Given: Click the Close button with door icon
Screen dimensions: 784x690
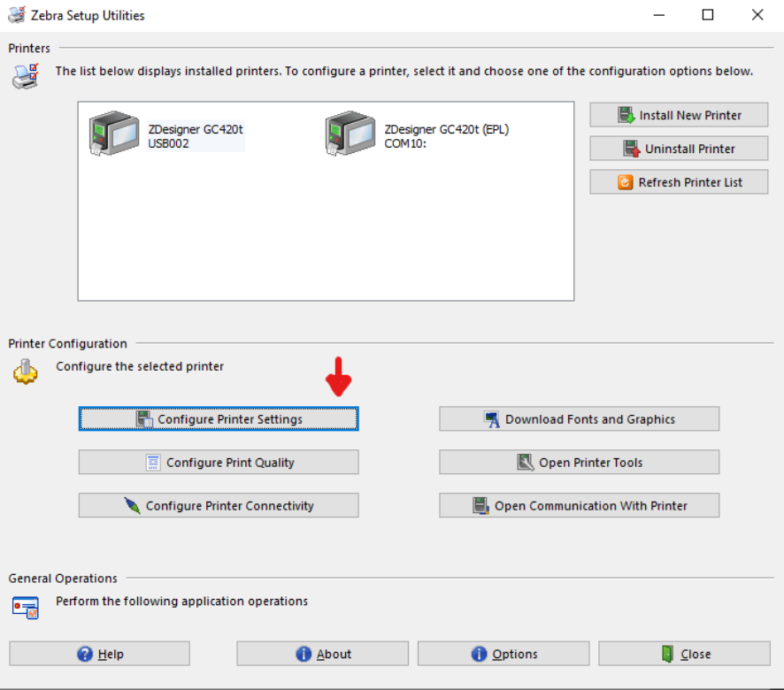Looking at the screenshot, I should coord(684,654).
